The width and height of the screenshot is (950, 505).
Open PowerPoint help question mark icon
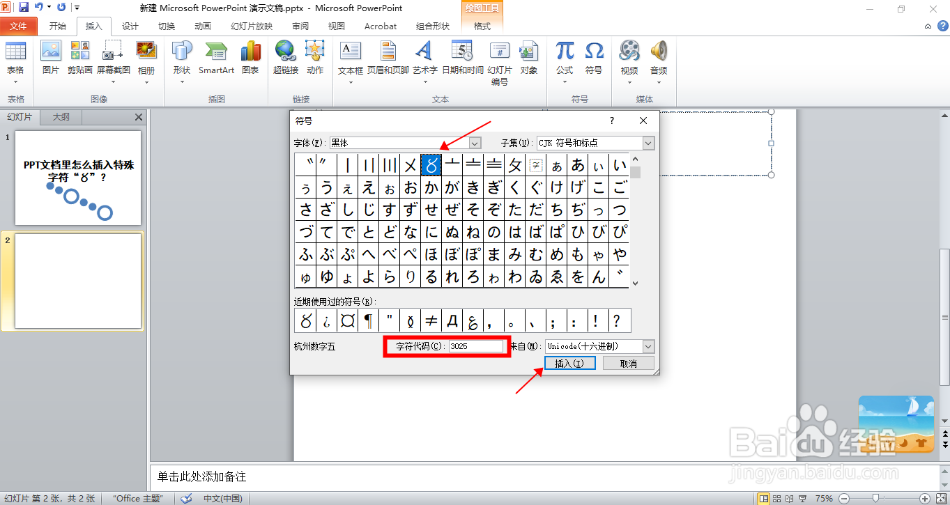click(x=942, y=26)
